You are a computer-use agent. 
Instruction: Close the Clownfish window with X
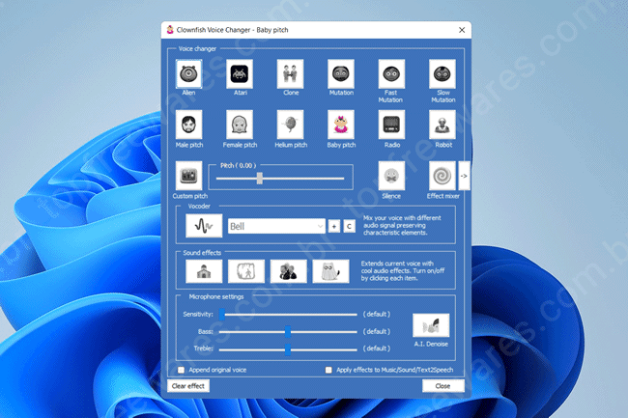[x=462, y=30]
